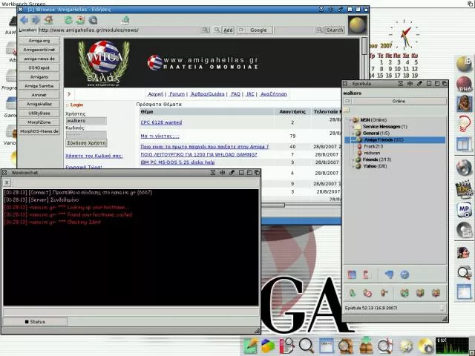Click the browser back arrow
Screen dimensions: 475x356
pos(24,20)
